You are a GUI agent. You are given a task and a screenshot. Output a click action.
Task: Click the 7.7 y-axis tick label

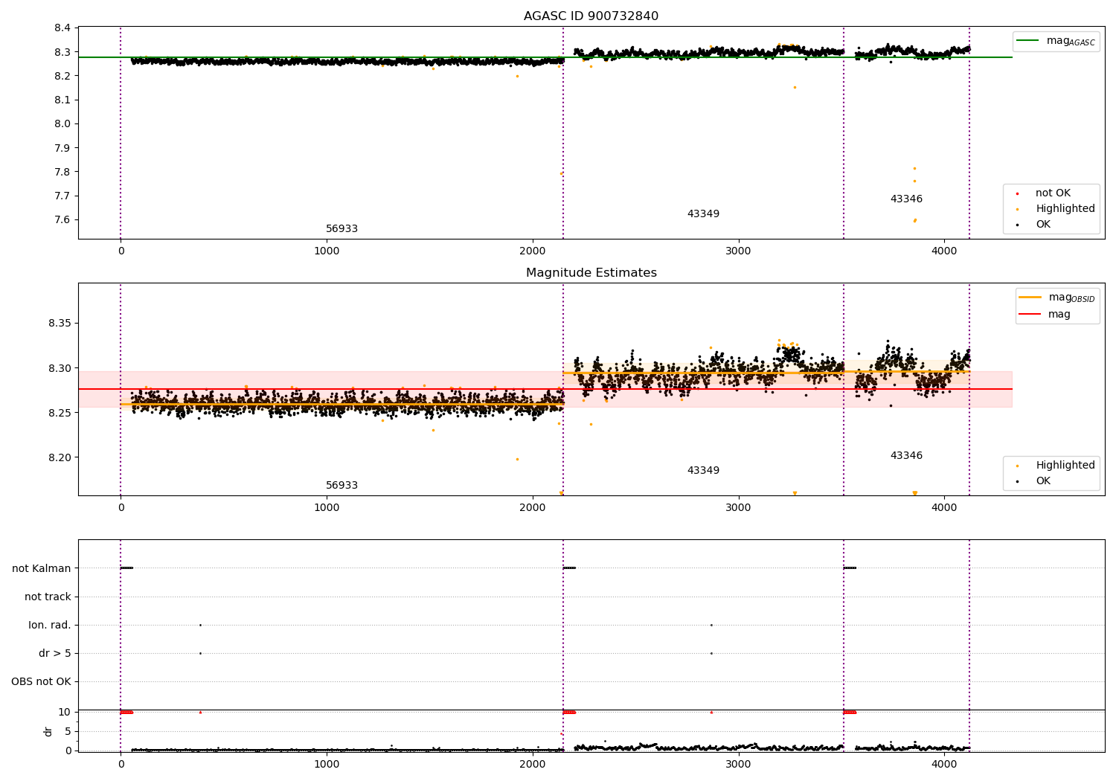tap(62, 196)
